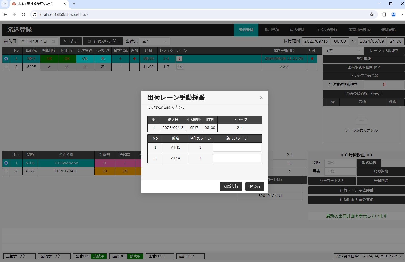Click lane badge 00 in SPPF row
Viewport: 405px width, 262px height.
coord(180,67)
